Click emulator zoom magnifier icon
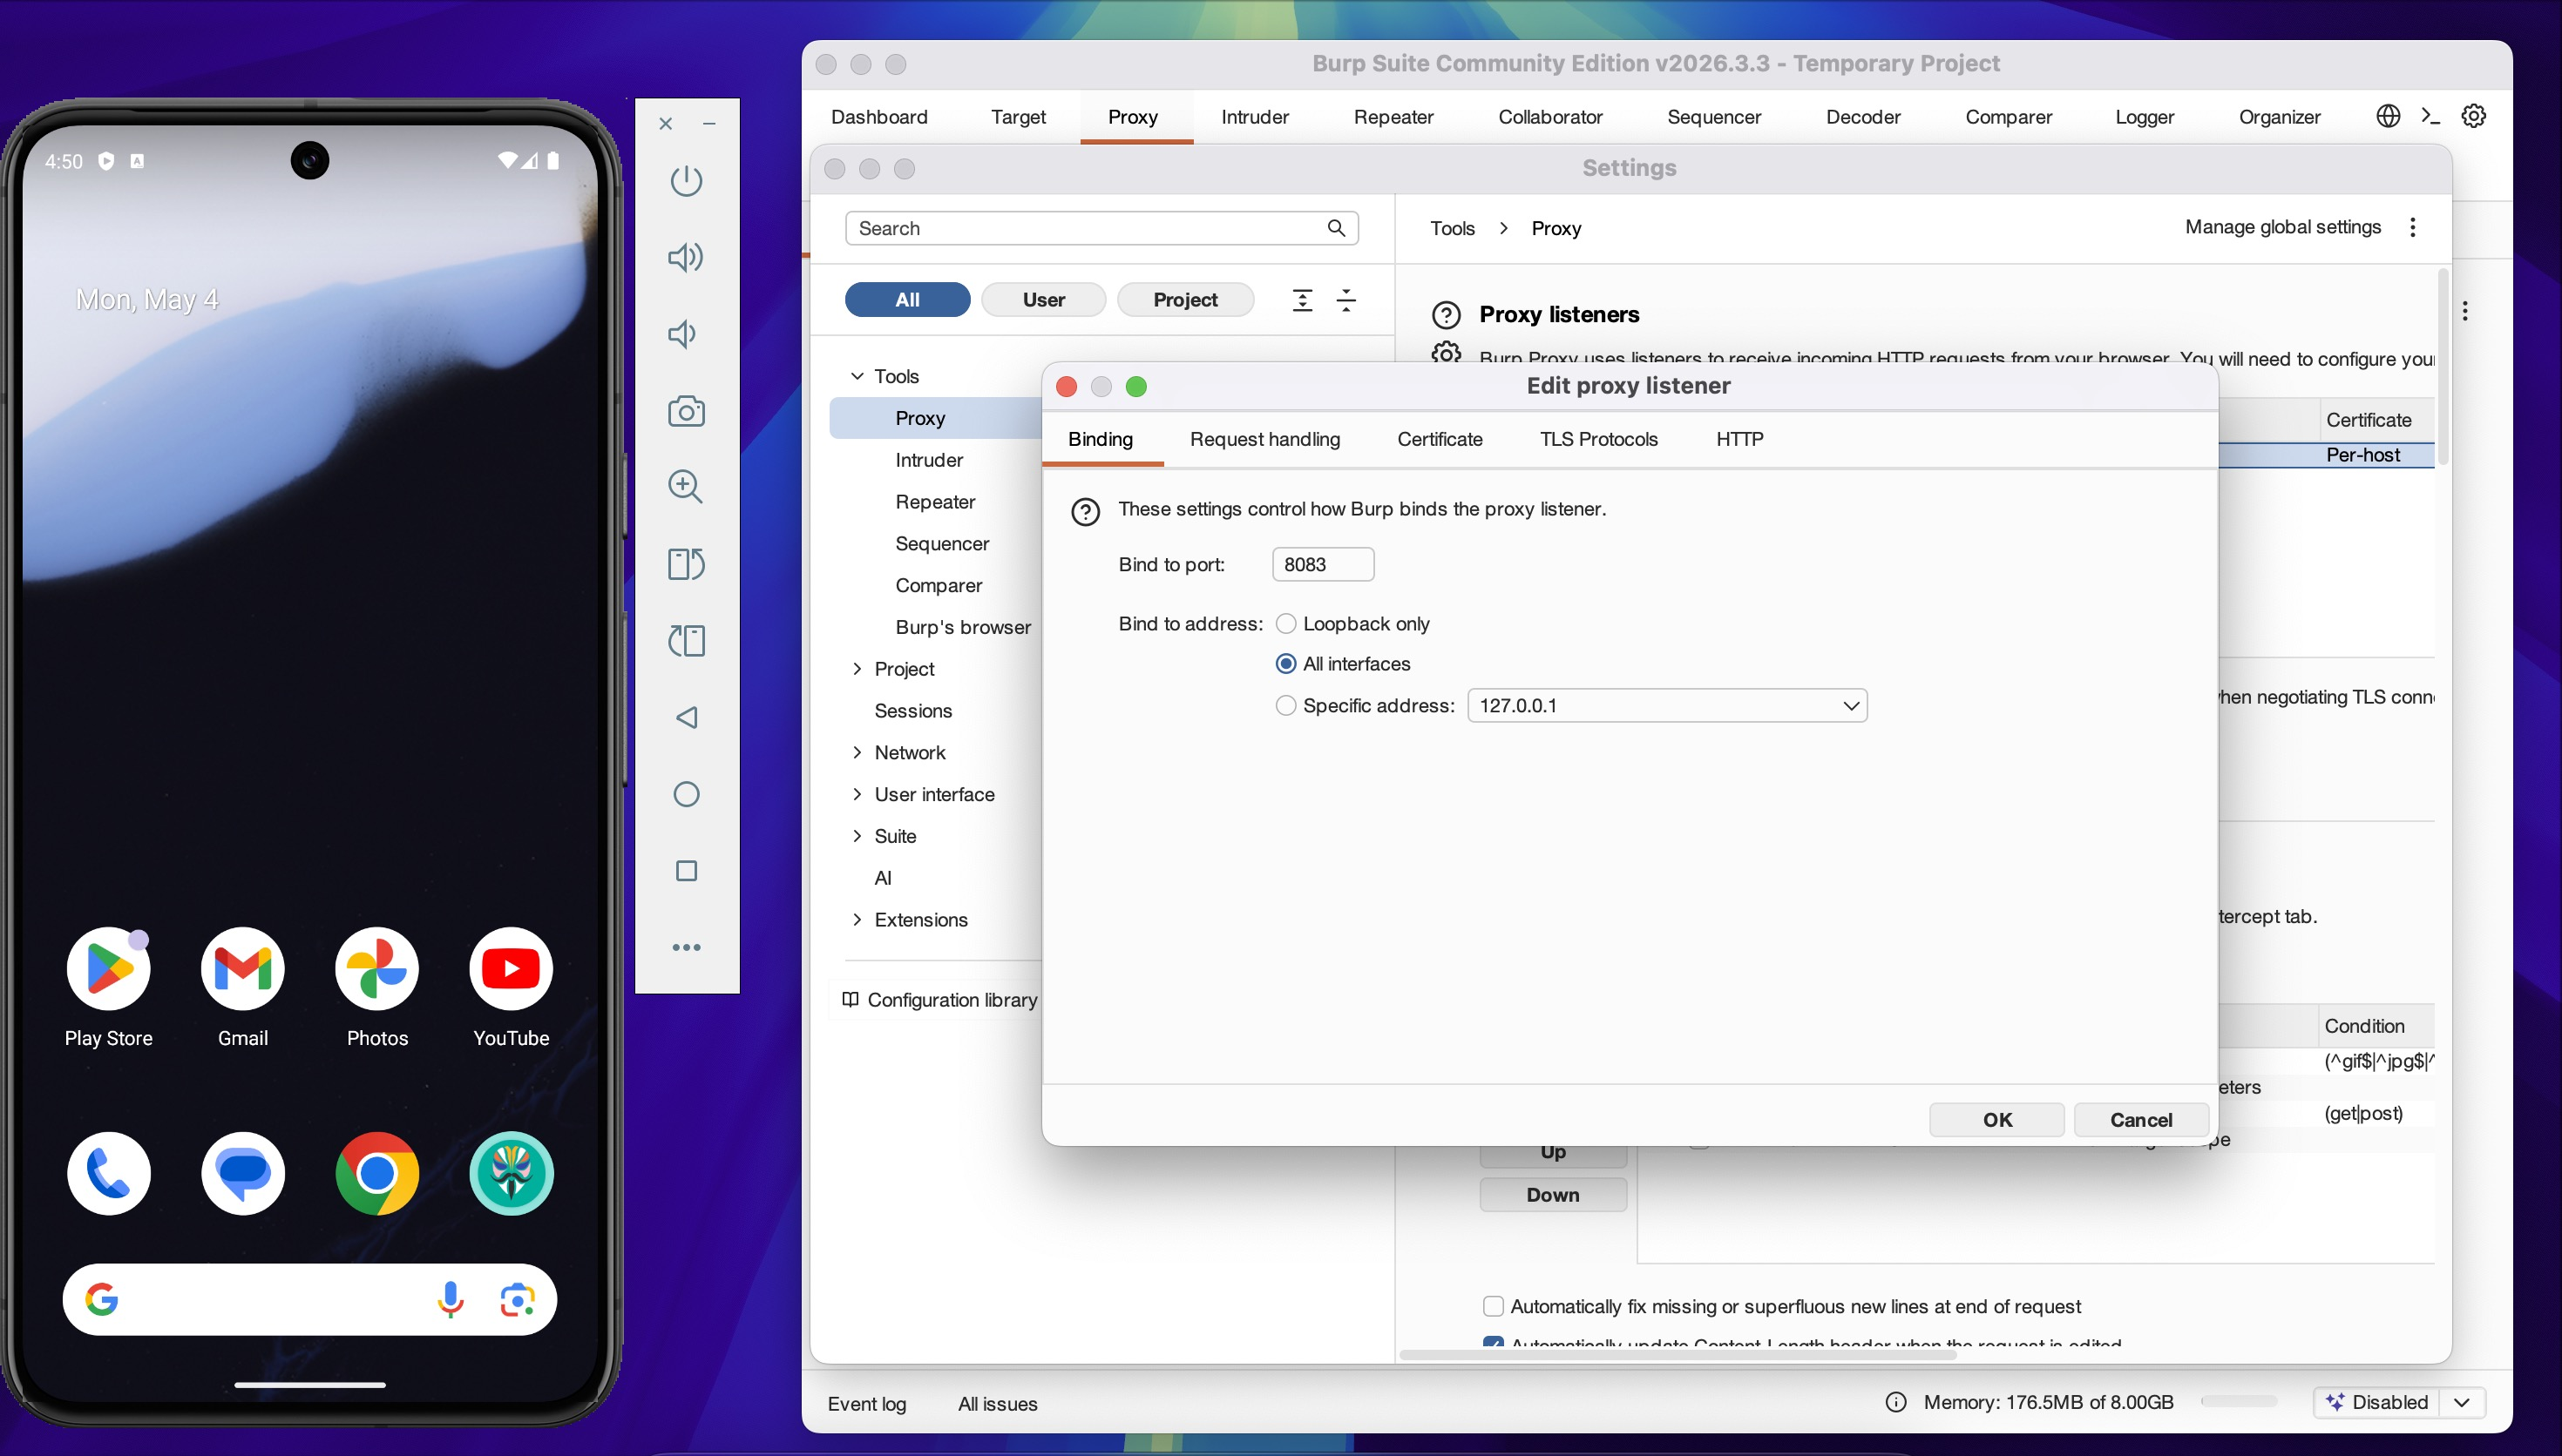Viewport: 2562px width, 1456px height. pyautogui.click(x=687, y=487)
